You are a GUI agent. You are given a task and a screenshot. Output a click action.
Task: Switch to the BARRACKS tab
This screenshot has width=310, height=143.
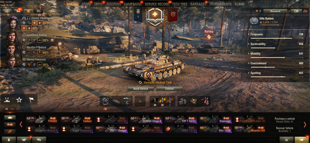198,4
